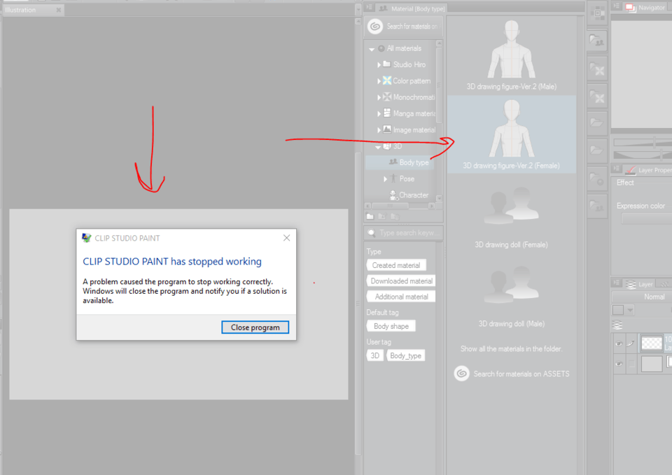Select the Material [Body type] tab
Screen dimensions: 672x475
[x=412, y=8]
